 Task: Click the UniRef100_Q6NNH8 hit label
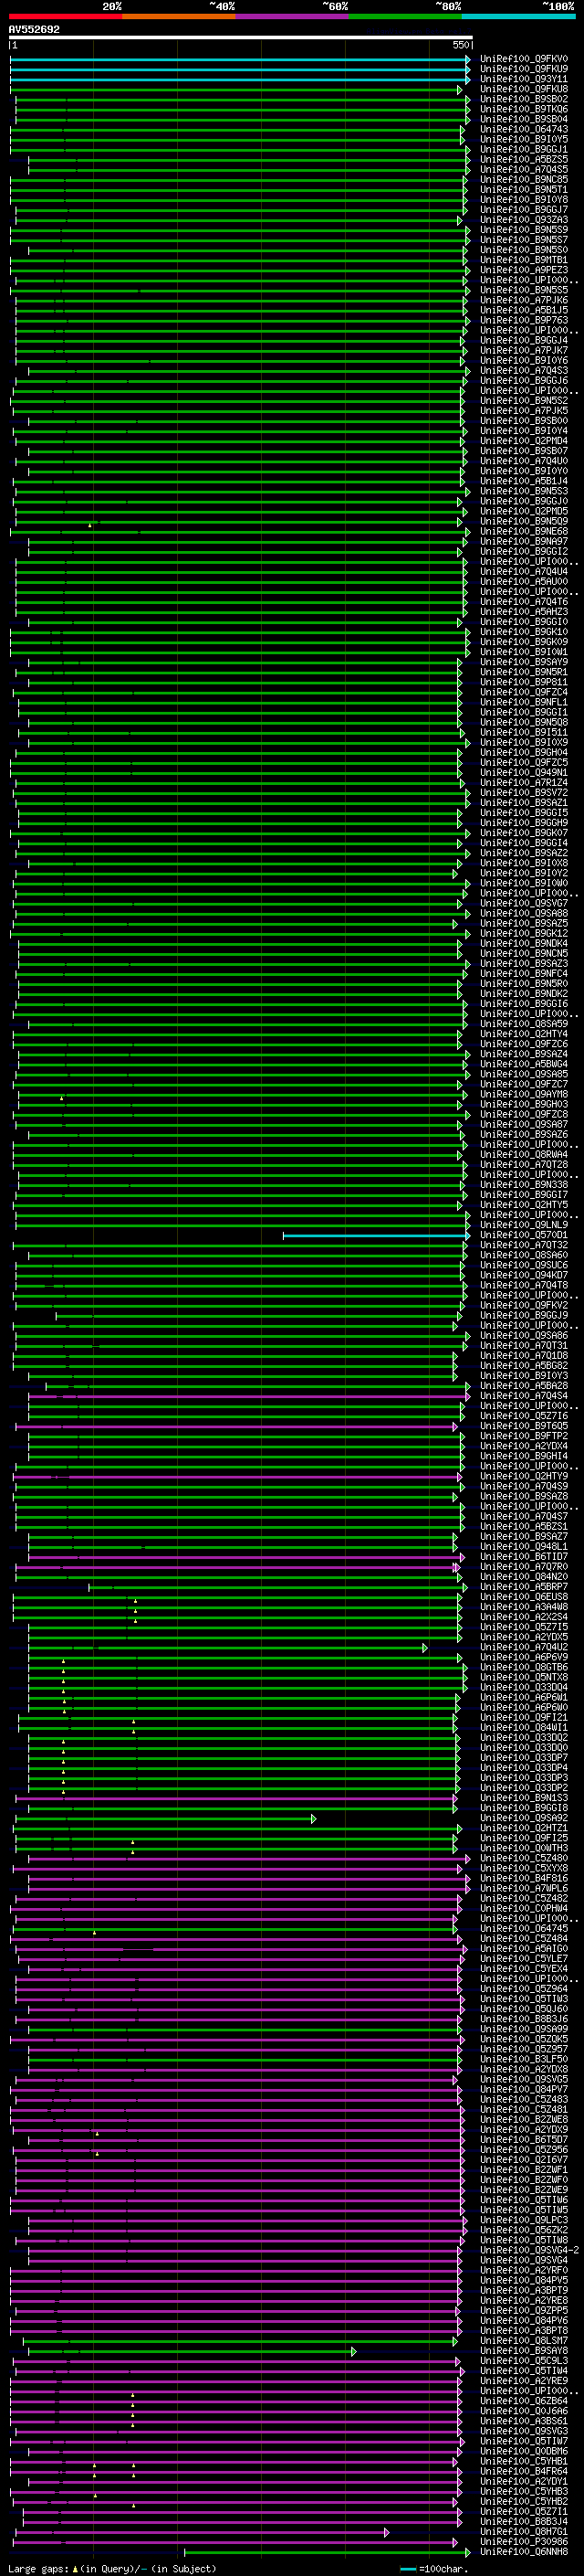click(x=524, y=2551)
